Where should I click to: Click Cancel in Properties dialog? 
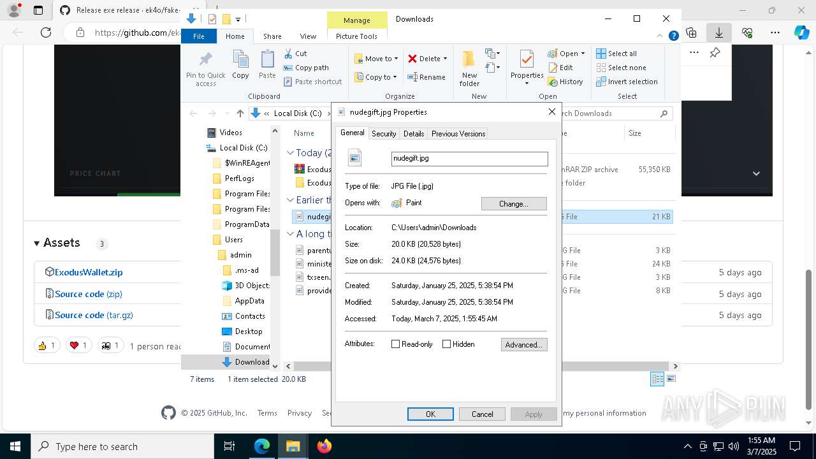(482, 414)
